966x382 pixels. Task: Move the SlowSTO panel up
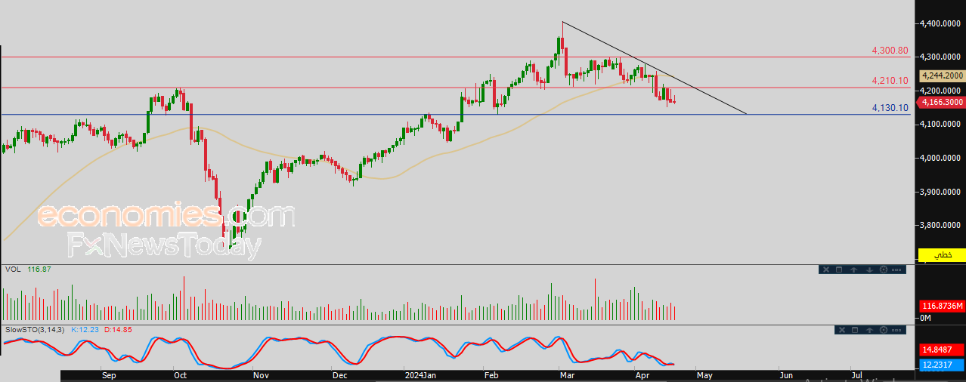868,330
